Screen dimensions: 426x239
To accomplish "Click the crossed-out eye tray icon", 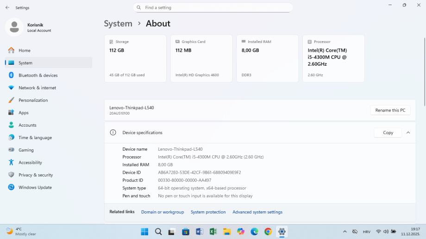I will tap(355, 232).
